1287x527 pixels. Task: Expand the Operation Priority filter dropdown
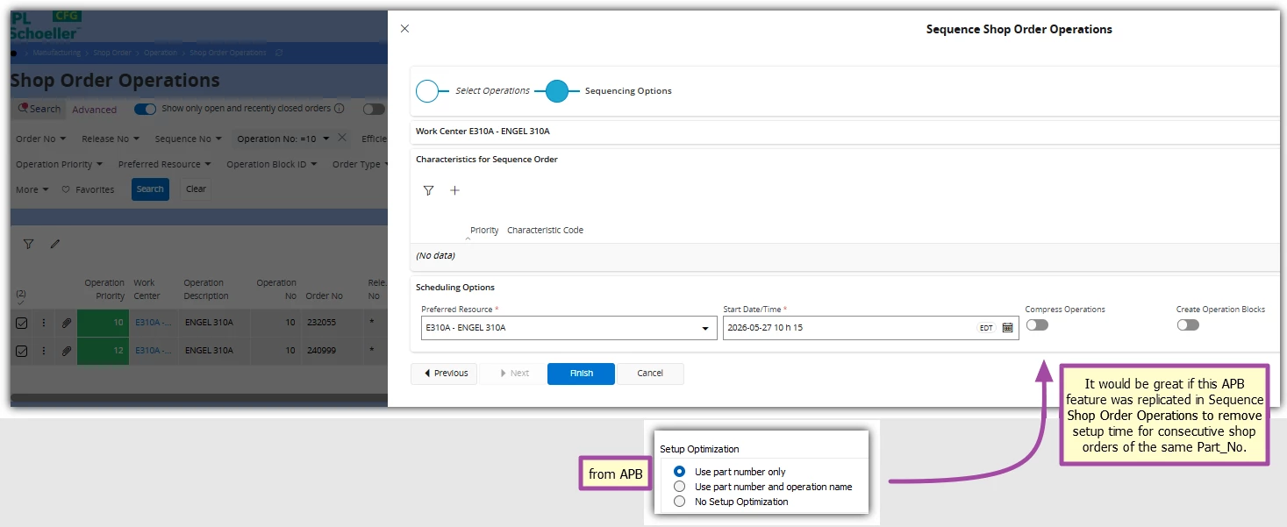[x=60, y=164]
